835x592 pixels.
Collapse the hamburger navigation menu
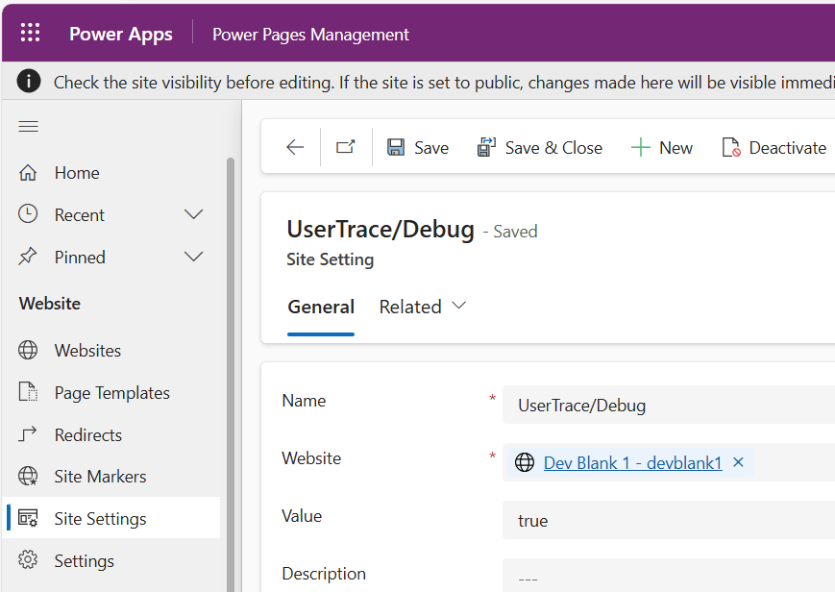coord(29,127)
